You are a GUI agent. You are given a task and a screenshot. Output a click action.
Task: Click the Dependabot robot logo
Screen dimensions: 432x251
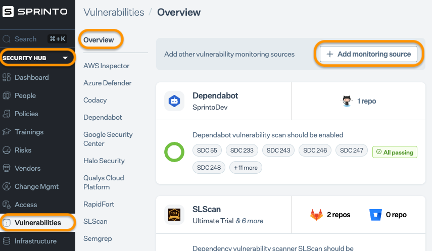174,101
